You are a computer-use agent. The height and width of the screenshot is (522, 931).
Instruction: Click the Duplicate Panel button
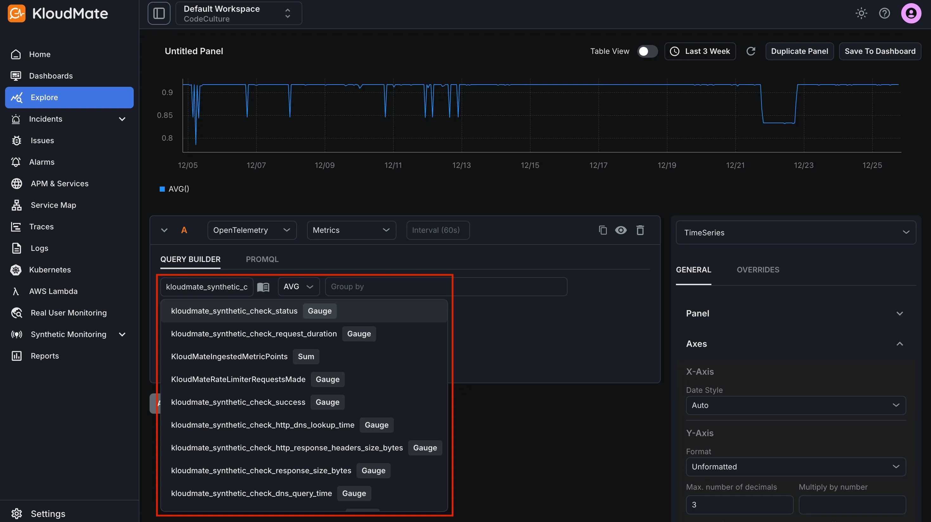799,51
